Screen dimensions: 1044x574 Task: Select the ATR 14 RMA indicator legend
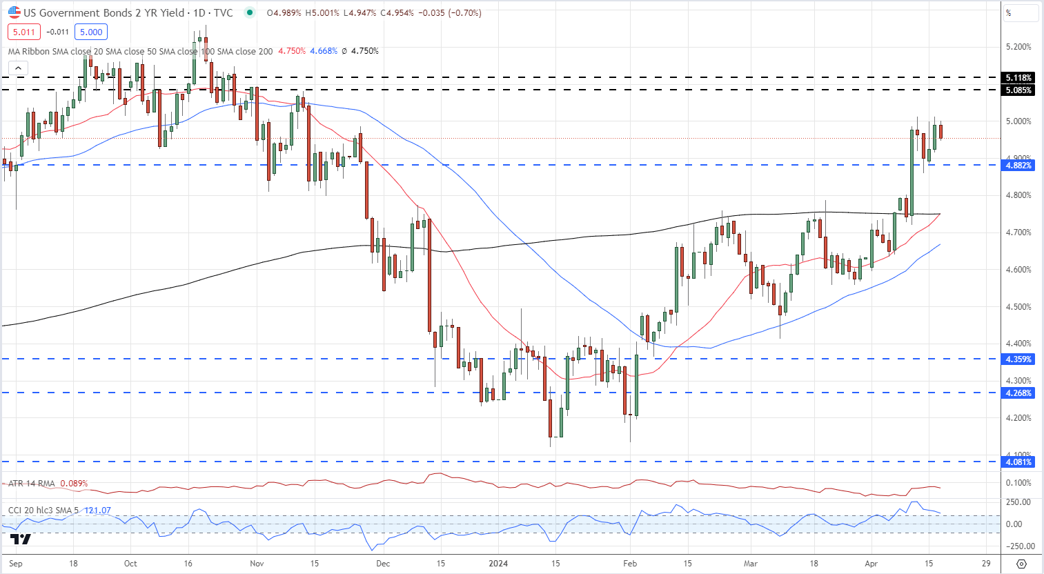click(x=31, y=484)
